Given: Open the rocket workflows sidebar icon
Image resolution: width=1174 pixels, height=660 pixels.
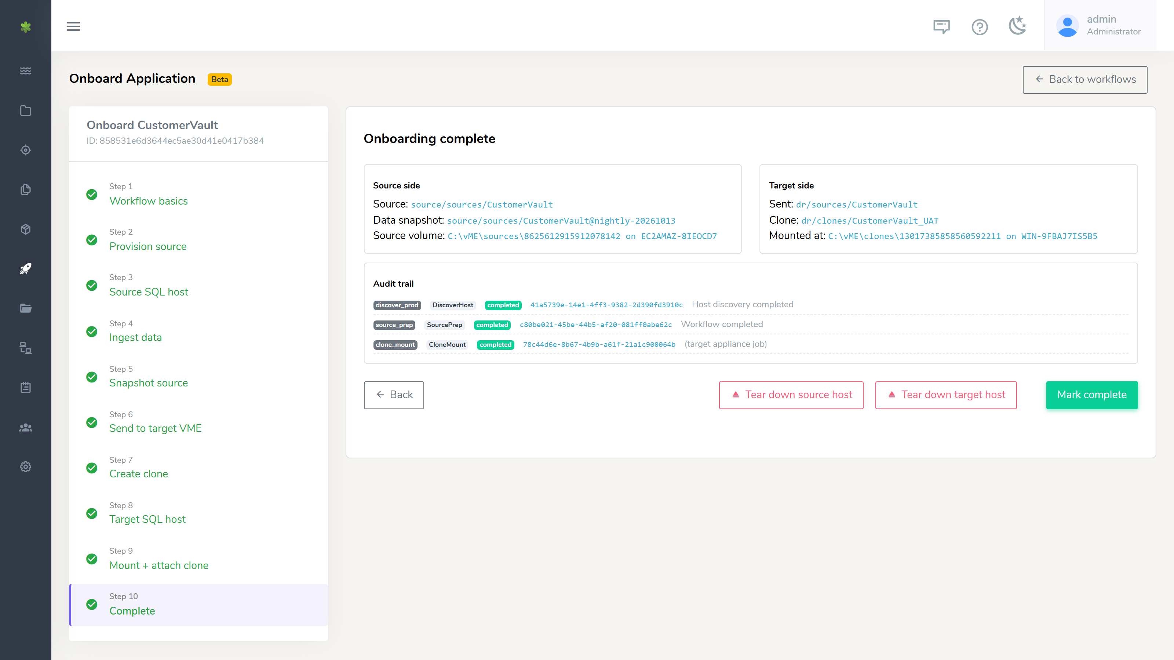Looking at the screenshot, I should [26, 269].
